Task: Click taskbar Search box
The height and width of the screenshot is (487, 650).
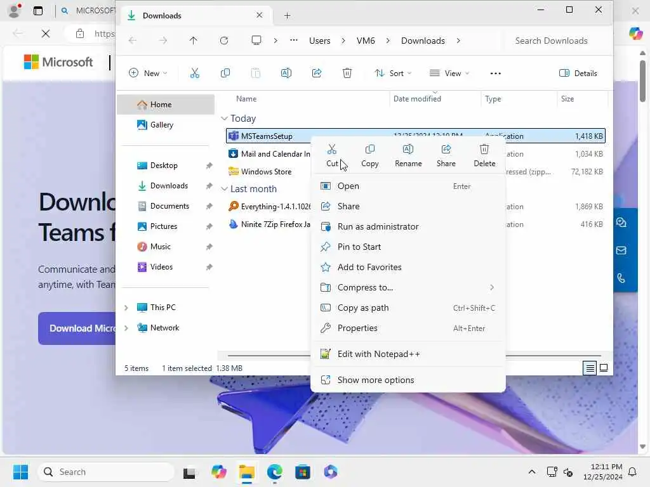Action: pyautogui.click(x=106, y=472)
